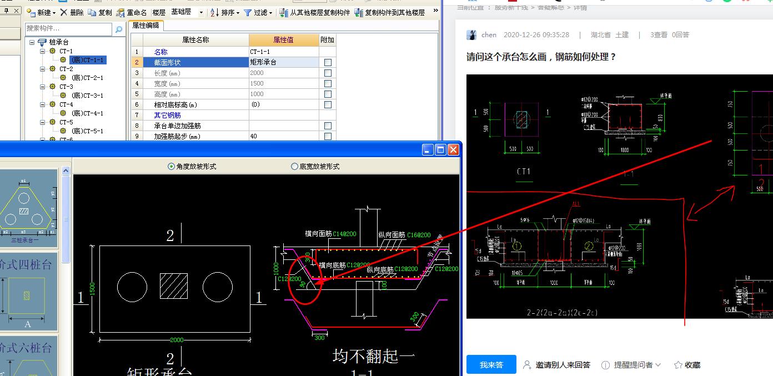Click the info icon beside 提醒提问者

pos(606,365)
